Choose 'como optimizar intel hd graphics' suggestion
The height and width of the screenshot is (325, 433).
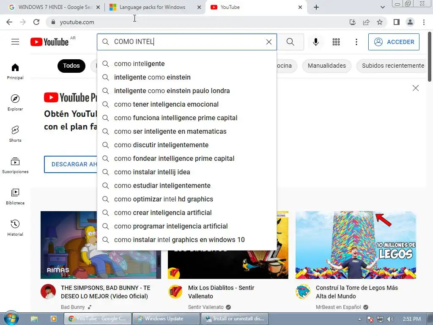[187, 199]
